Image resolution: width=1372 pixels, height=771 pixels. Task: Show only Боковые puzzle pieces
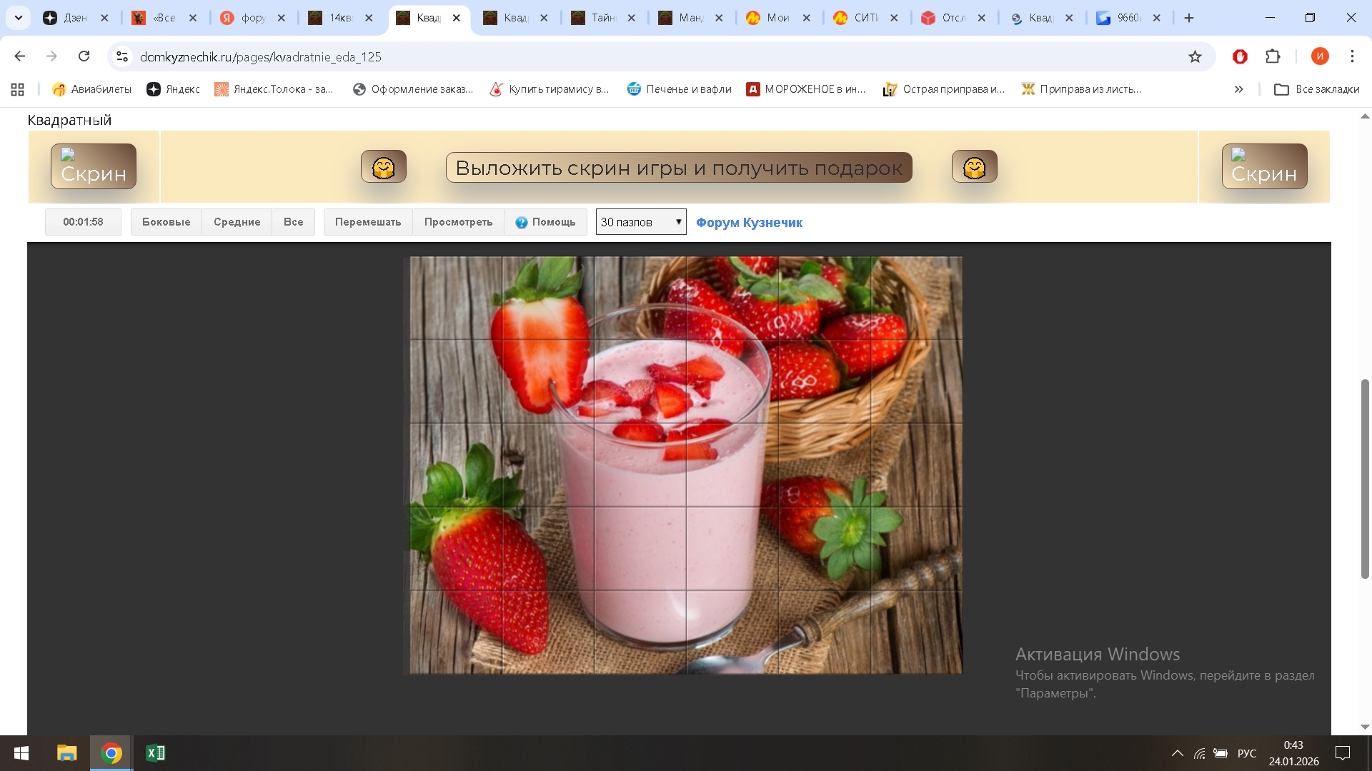166,222
